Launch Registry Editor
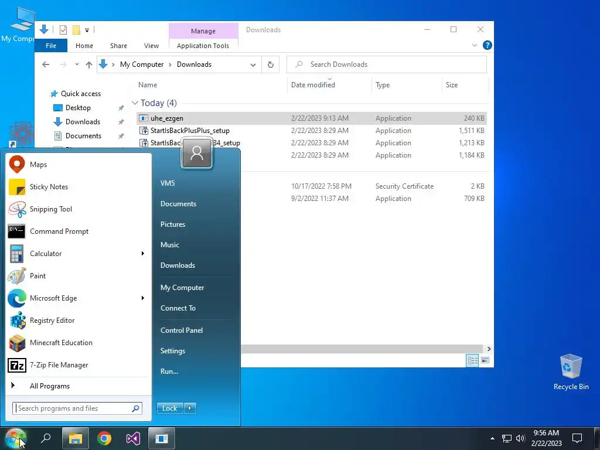 [x=79, y=321]
